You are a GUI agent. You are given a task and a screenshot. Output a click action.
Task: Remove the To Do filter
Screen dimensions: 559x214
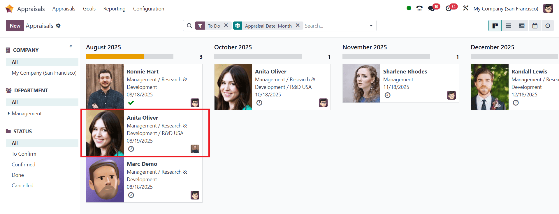[x=226, y=26]
